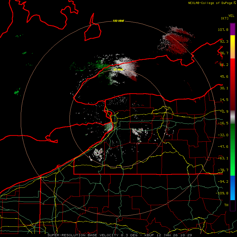Click the 100 NMI range ring label
Viewport: 237px width, 237px height.
point(118,21)
